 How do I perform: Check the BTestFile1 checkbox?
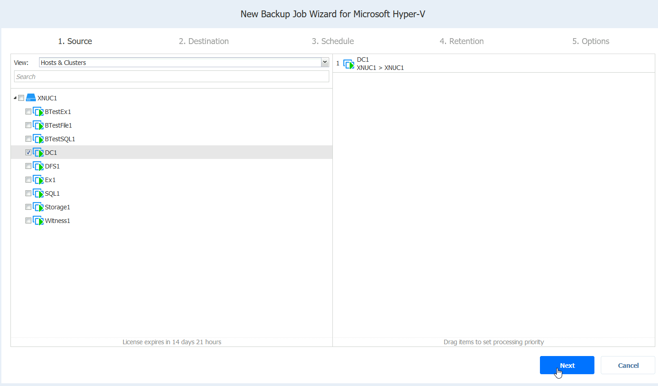[28, 125]
